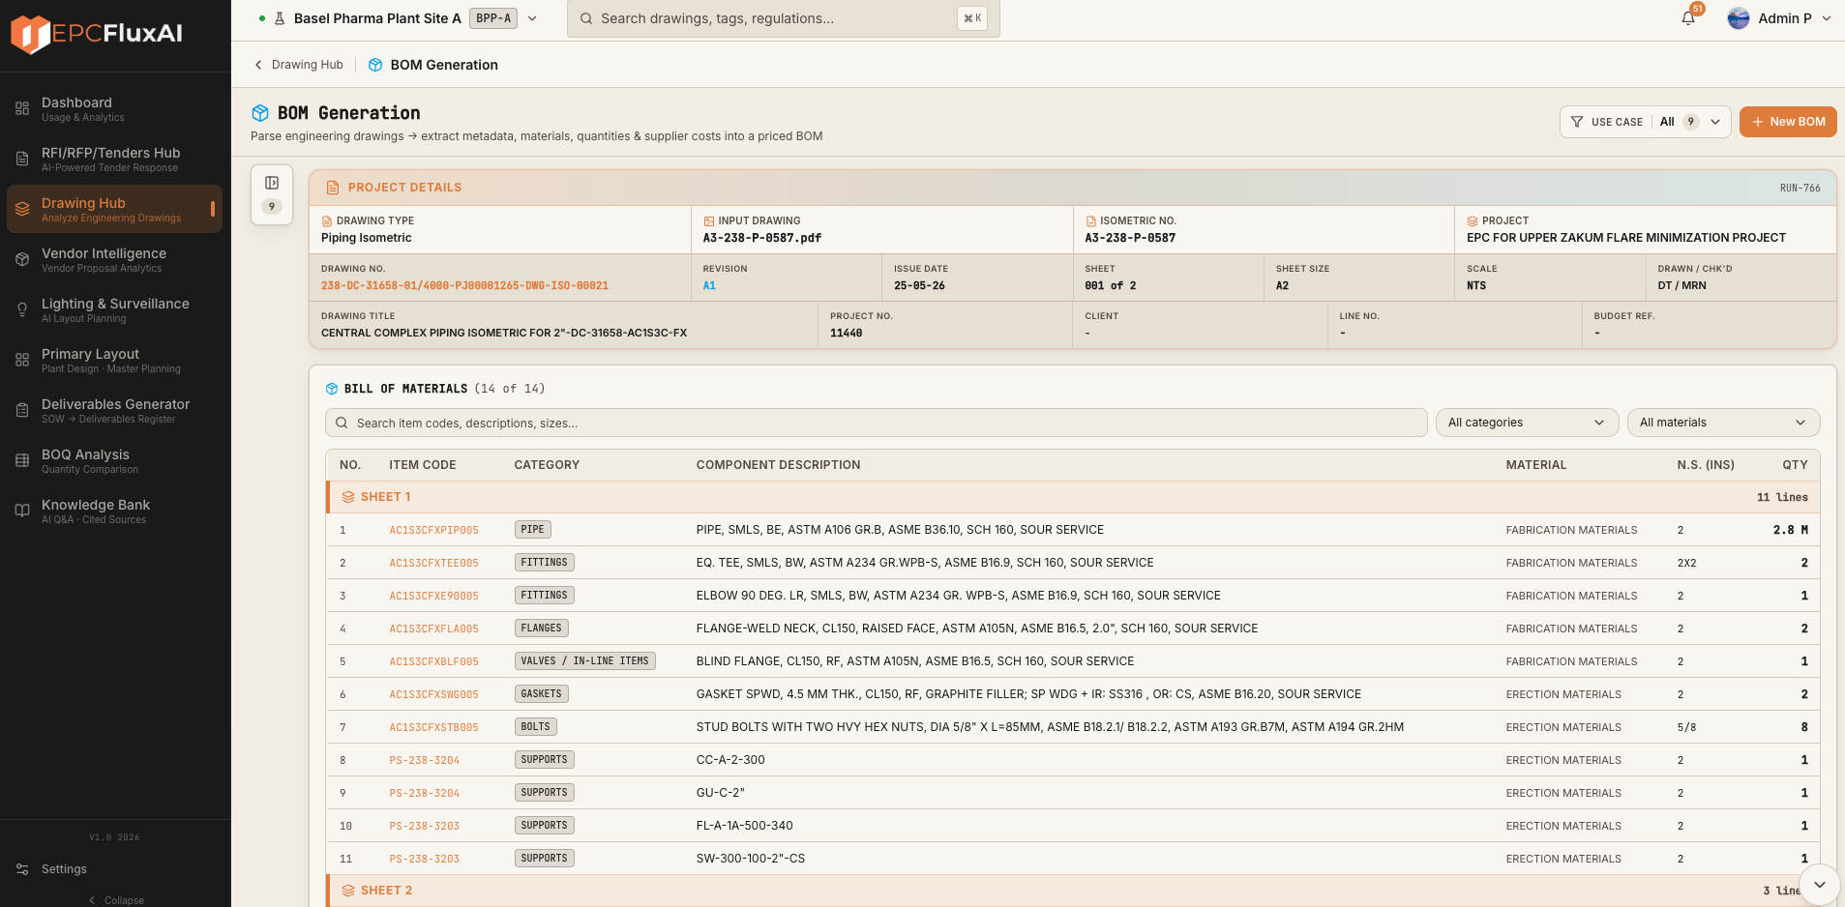Image resolution: width=1845 pixels, height=907 pixels.
Task: Click description FL-A-1A-500-340
Action: tap(744, 826)
